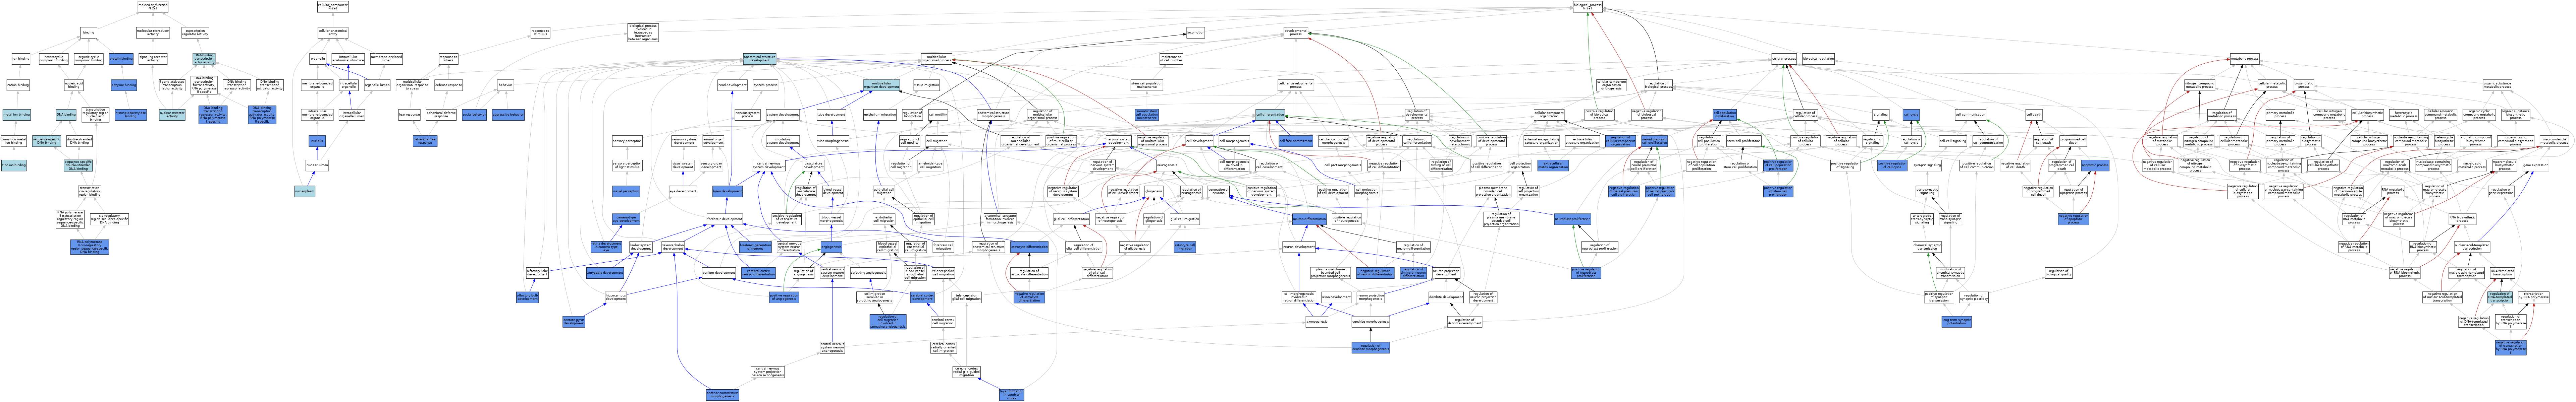Click the "cell-cell signaling" node

click(1953, 141)
